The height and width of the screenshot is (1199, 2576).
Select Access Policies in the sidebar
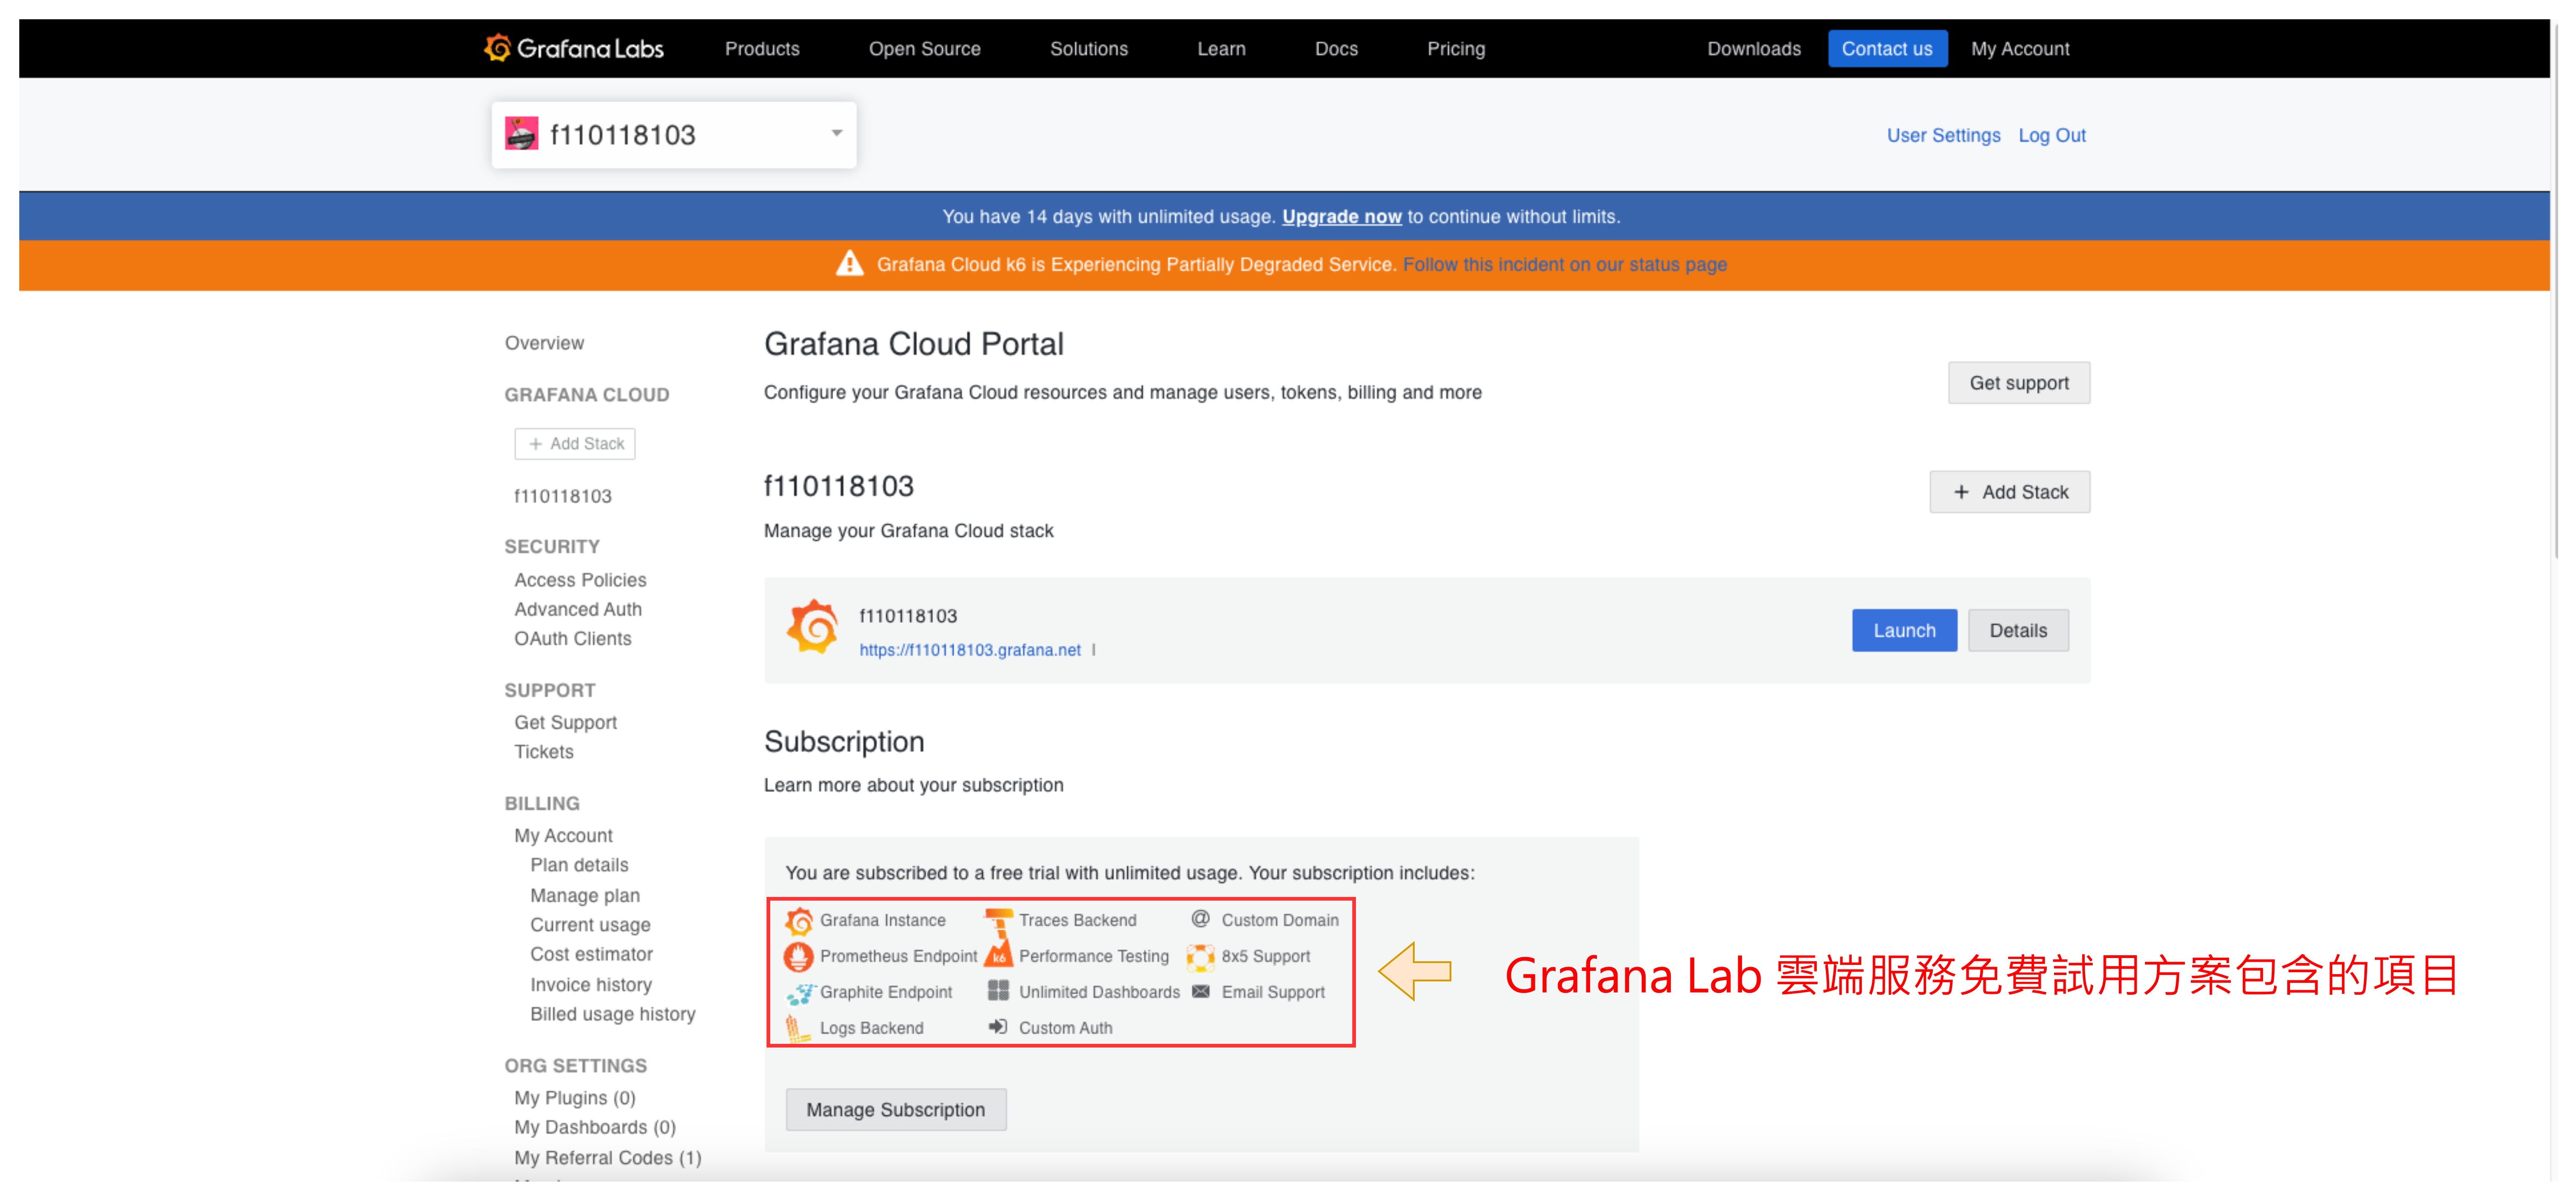click(x=580, y=580)
